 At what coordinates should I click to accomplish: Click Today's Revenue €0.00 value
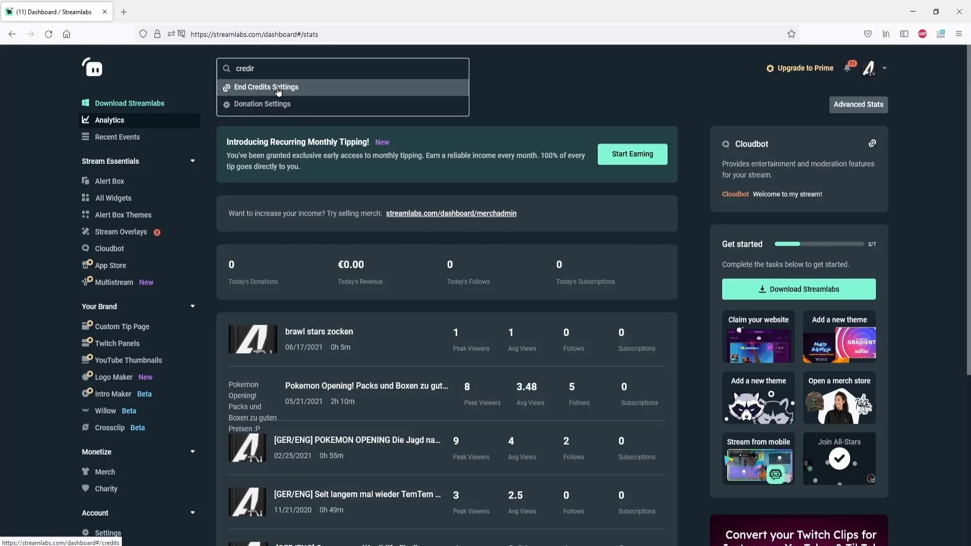tap(350, 264)
